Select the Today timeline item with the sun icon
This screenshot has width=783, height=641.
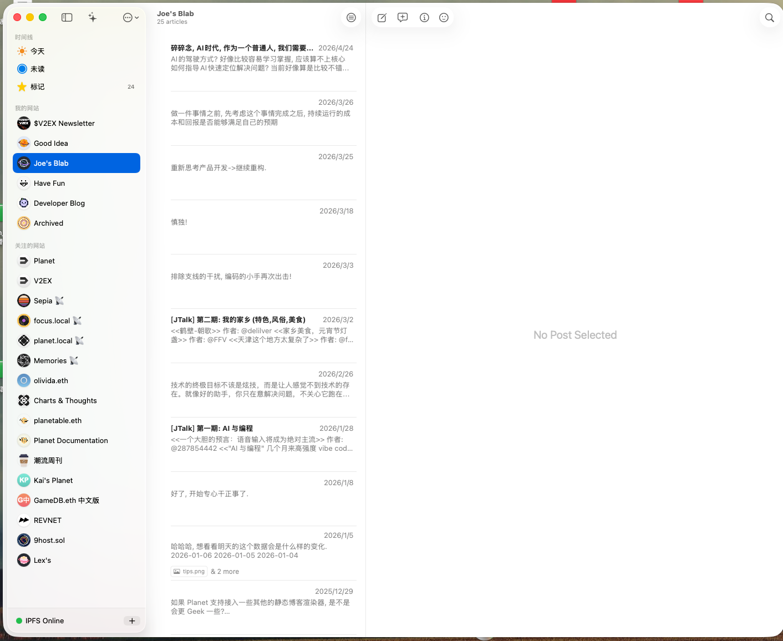[x=38, y=51]
